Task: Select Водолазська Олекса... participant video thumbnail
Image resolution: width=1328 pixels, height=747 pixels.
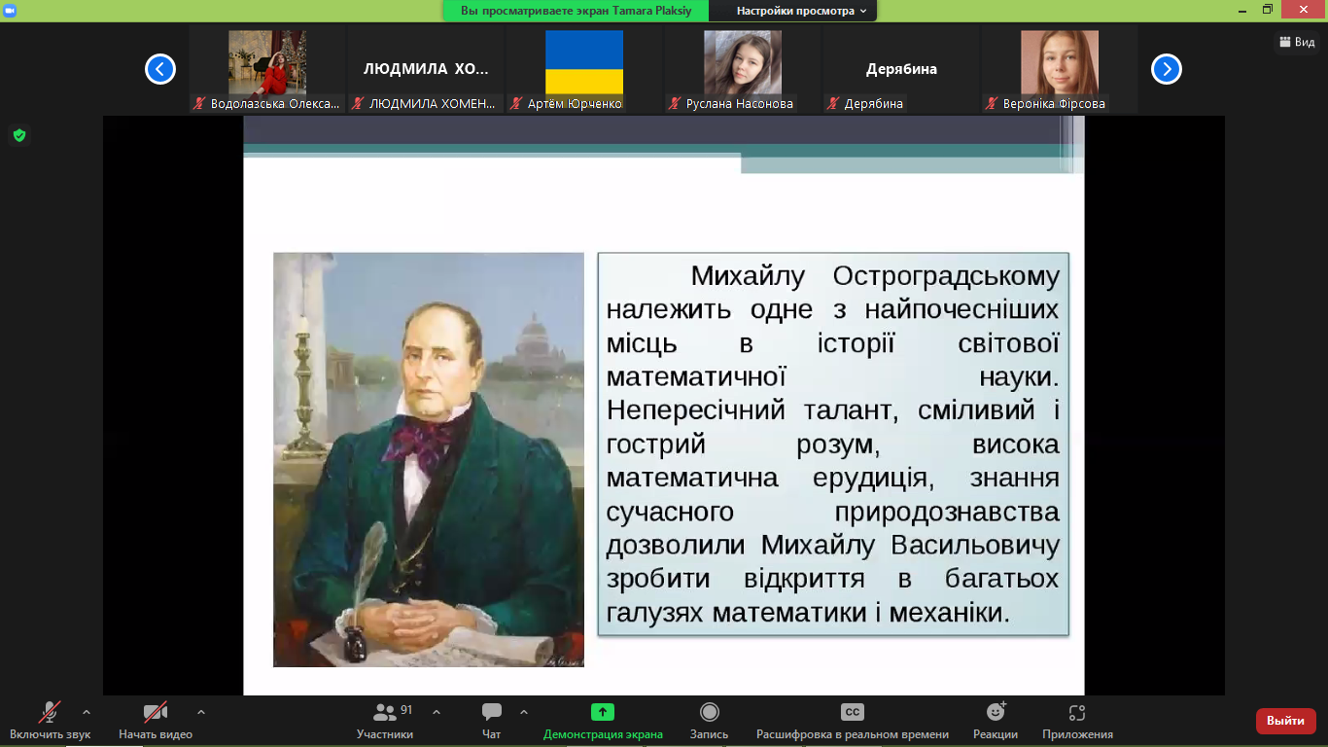Action: pos(267,70)
